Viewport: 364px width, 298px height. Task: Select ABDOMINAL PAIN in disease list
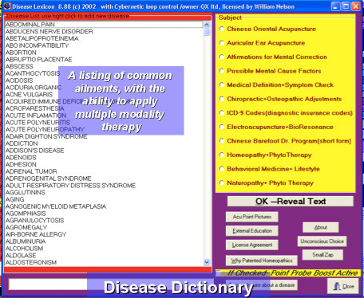point(104,25)
